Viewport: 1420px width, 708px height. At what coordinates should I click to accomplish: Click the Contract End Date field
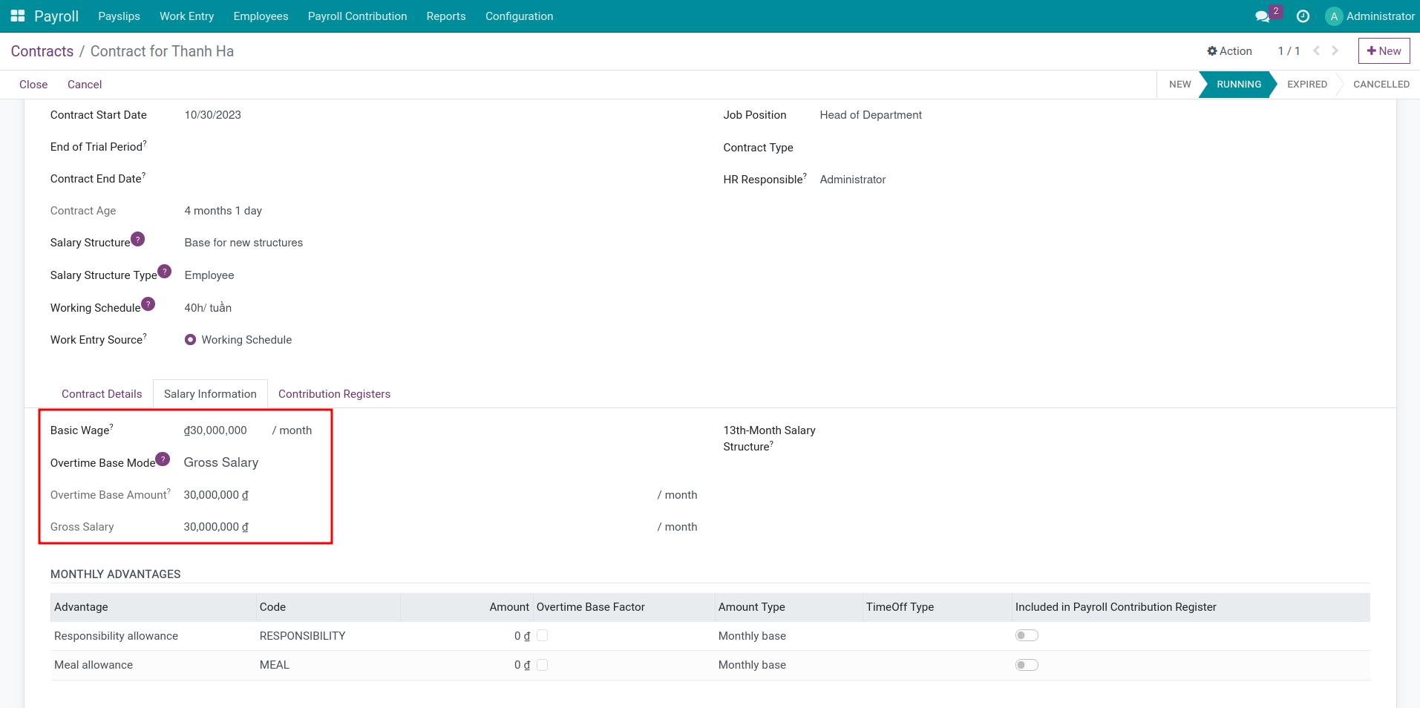(x=441, y=179)
